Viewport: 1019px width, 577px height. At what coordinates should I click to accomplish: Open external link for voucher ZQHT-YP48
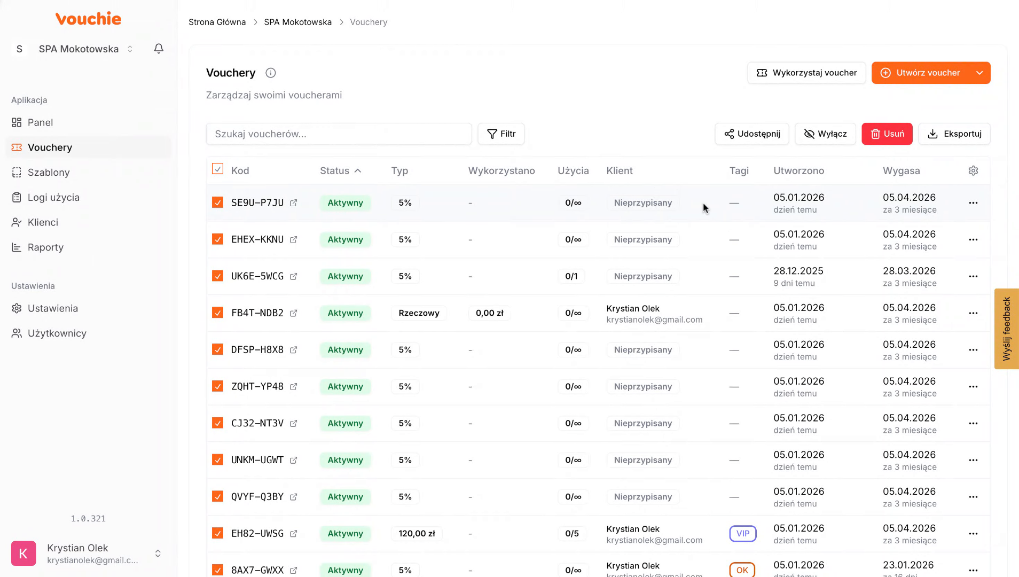tap(293, 387)
